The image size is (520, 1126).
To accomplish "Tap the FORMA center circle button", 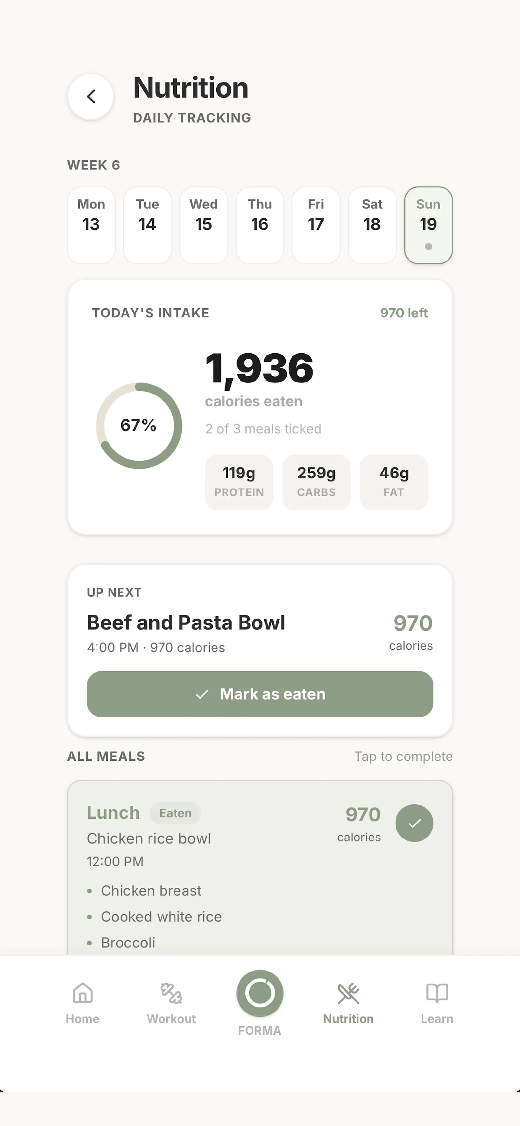I will [x=260, y=993].
